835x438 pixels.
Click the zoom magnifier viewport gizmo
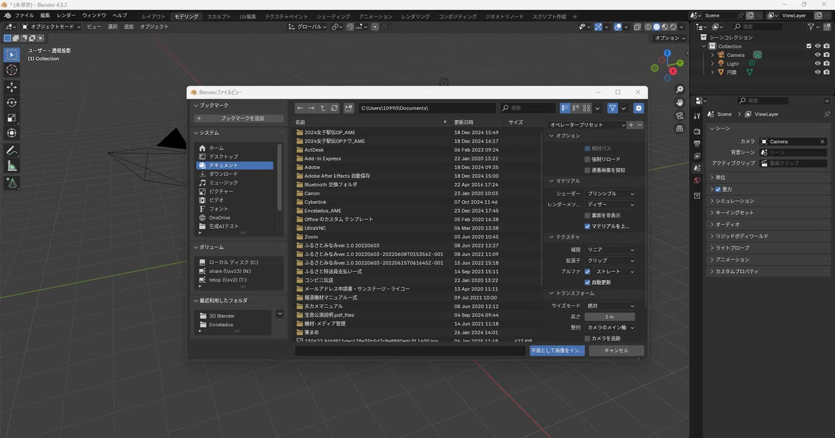coord(680,90)
